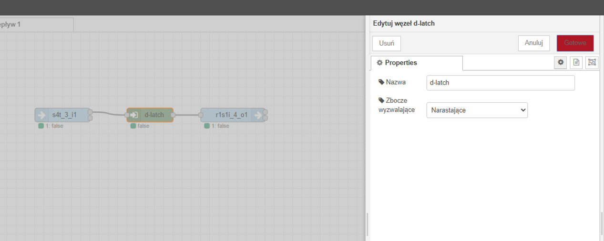Click wire between s4t_3_i1 and d-latch
The image size is (604, 241).
click(108, 114)
